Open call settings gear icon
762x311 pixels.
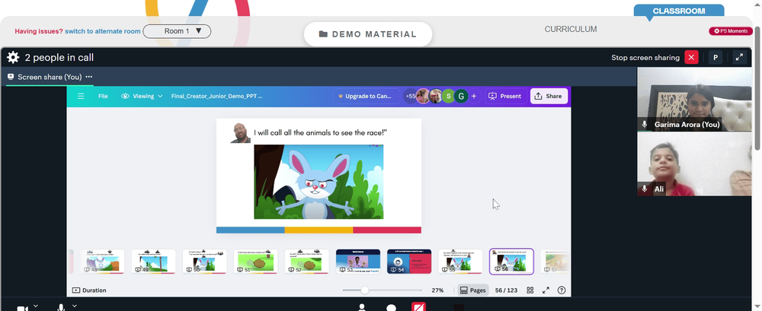(x=13, y=58)
